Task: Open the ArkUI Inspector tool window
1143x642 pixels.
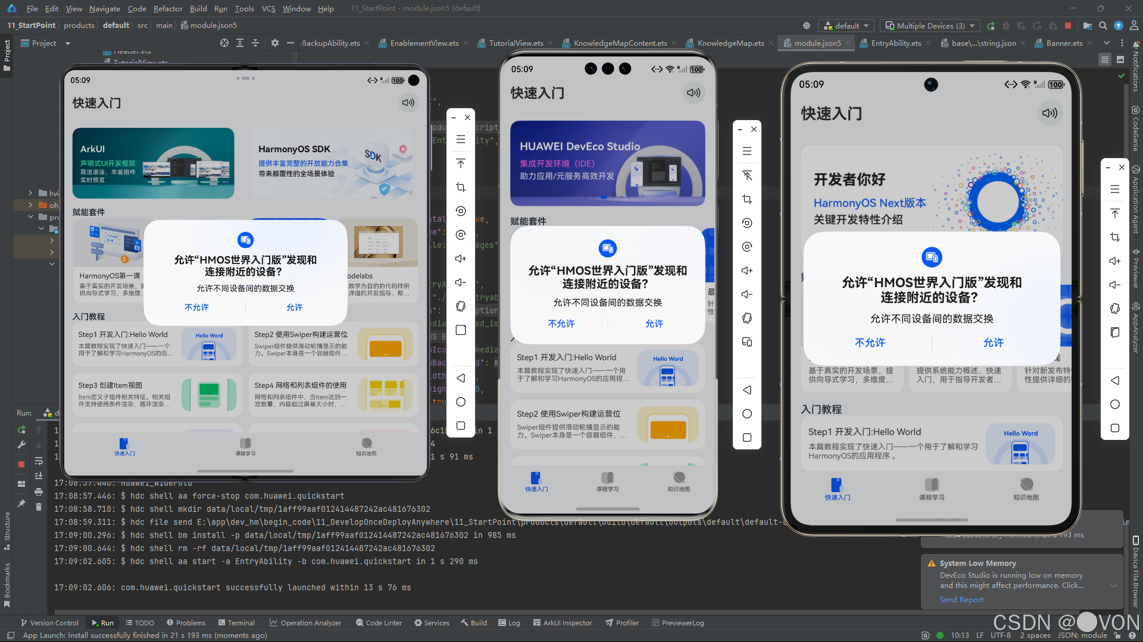Action: pyautogui.click(x=563, y=622)
